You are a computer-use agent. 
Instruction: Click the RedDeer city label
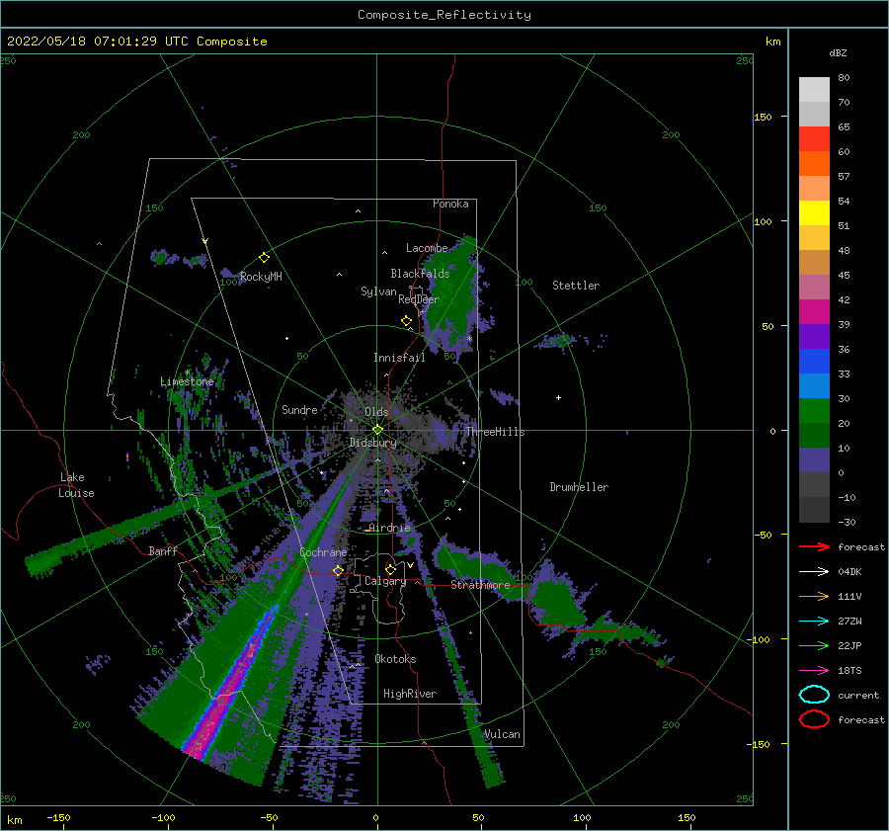419,299
